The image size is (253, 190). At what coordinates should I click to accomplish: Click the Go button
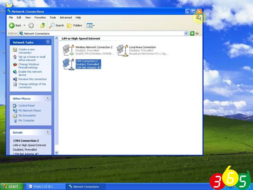pos(194,33)
